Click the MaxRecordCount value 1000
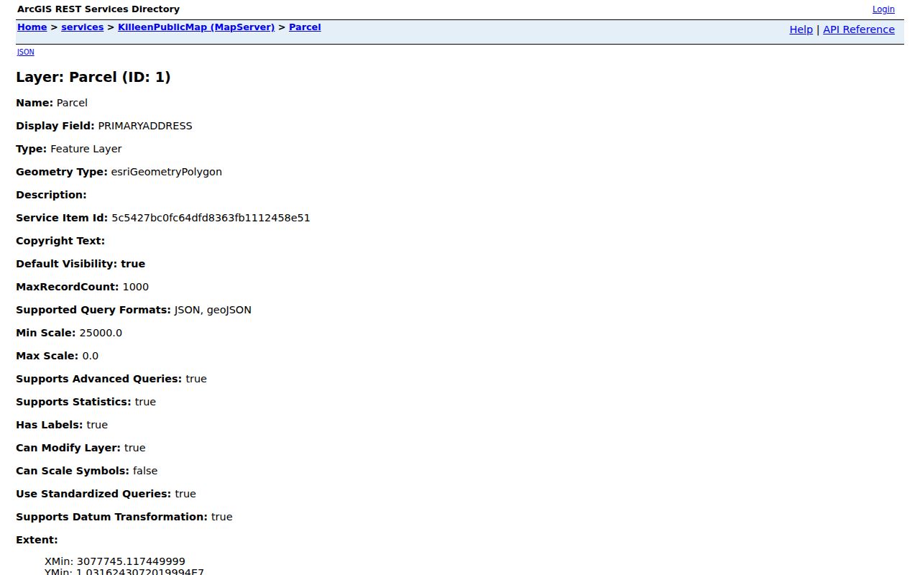920x575 pixels. [x=136, y=287]
